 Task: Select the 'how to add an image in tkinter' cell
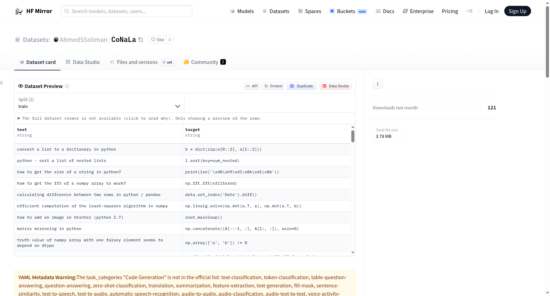(98, 217)
